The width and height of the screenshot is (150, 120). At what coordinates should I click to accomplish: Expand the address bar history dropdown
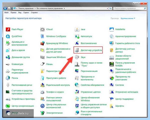pyautogui.click(x=107, y=9)
